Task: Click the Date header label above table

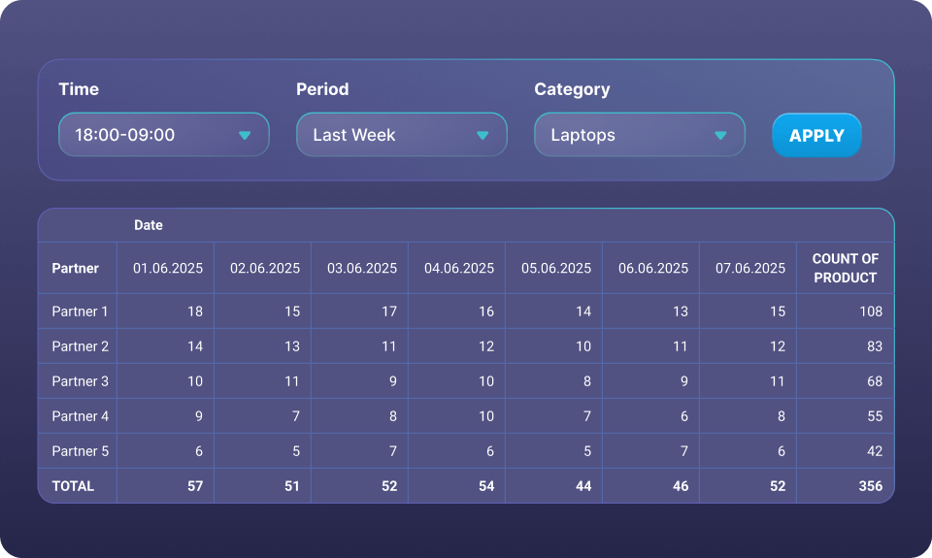Action: point(149,225)
